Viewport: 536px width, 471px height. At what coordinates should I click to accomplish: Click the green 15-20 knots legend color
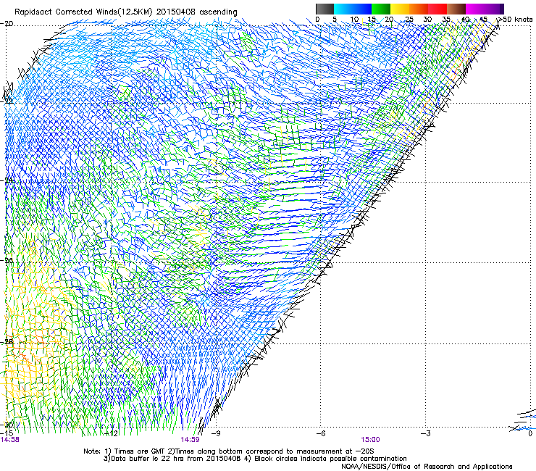coord(381,9)
